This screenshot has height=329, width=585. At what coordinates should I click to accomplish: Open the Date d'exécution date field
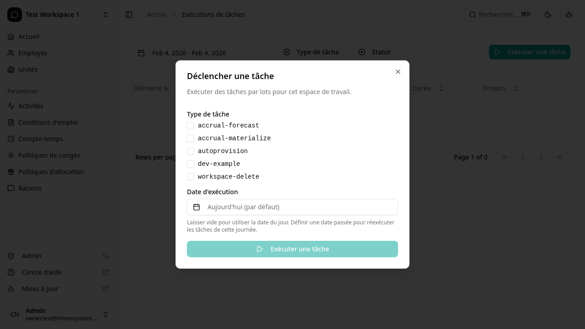coord(292,207)
